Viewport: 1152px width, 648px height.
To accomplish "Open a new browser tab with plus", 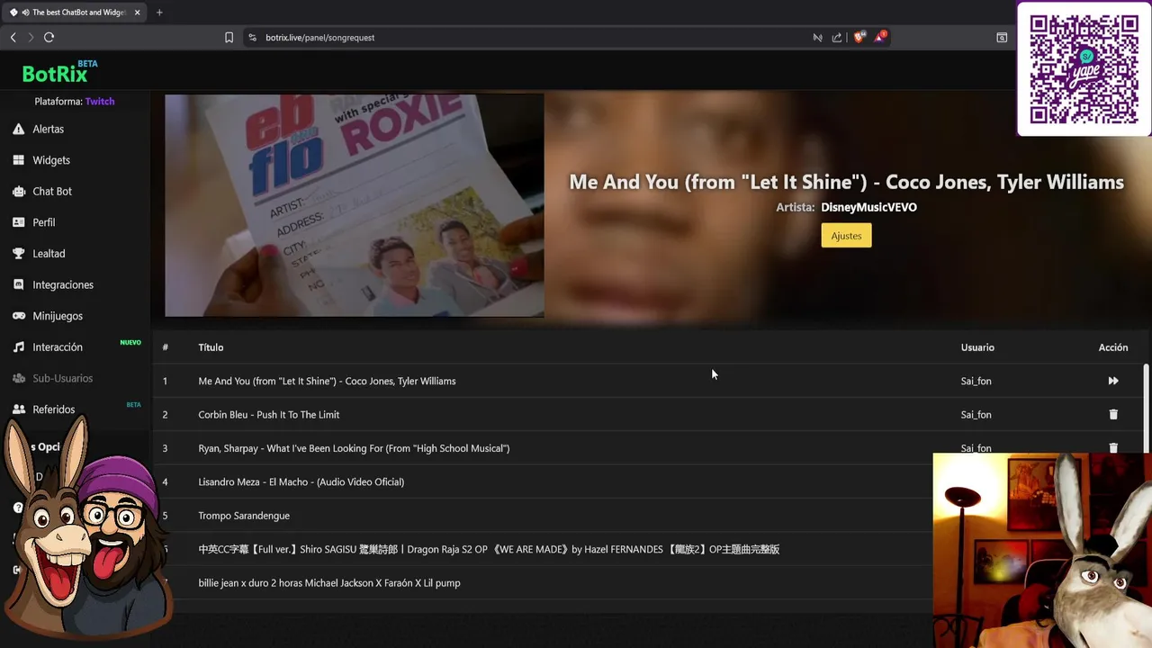I will coord(159,13).
